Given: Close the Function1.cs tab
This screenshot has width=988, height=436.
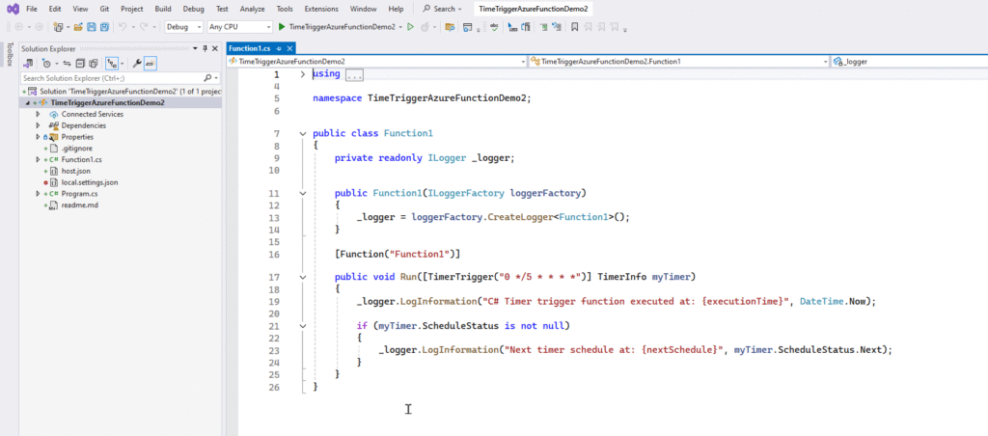Looking at the screenshot, I should pyautogui.click(x=289, y=48).
